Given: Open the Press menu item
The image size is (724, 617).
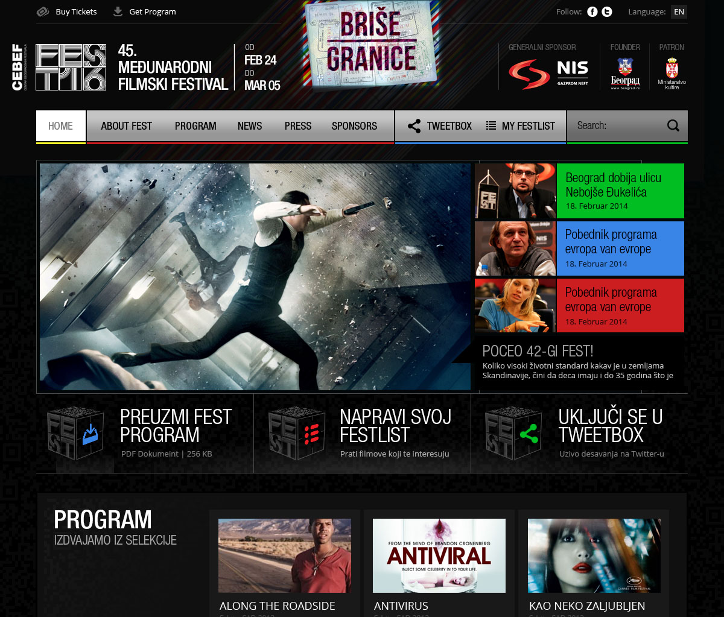Looking at the screenshot, I should click(298, 126).
